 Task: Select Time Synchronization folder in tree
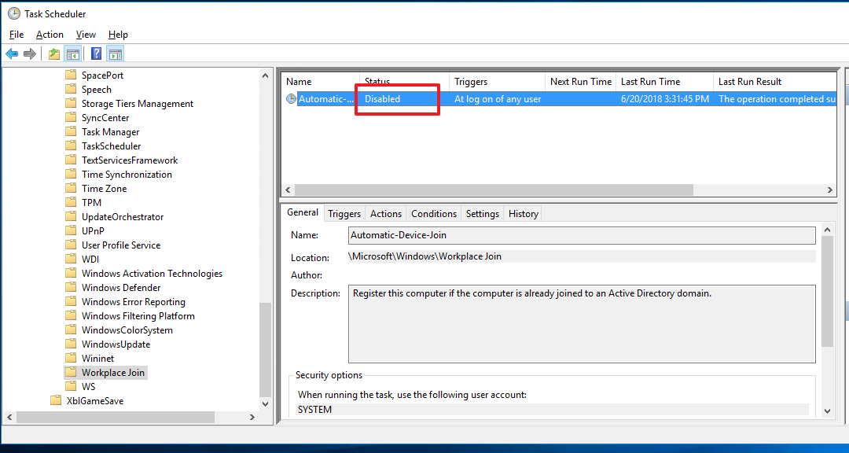127,174
